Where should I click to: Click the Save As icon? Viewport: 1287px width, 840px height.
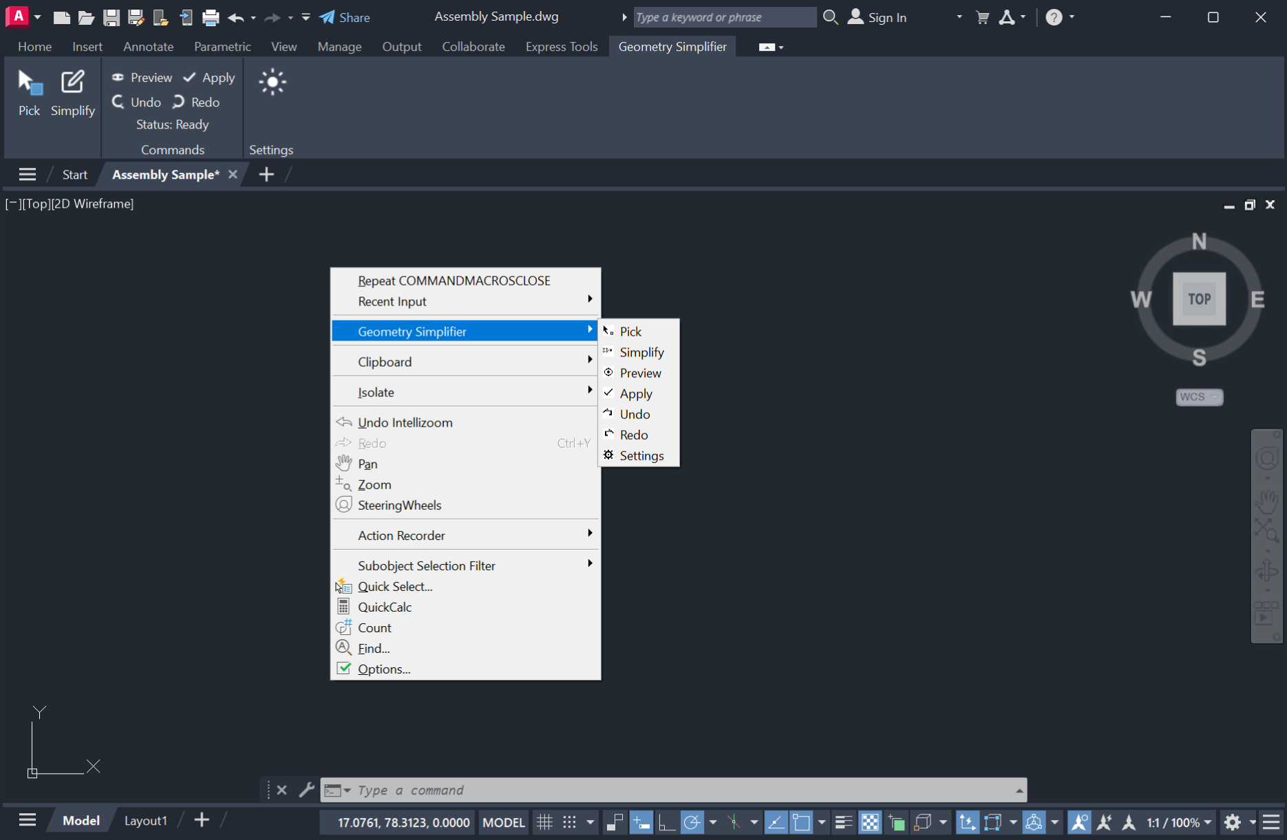(x=136, y=17)
